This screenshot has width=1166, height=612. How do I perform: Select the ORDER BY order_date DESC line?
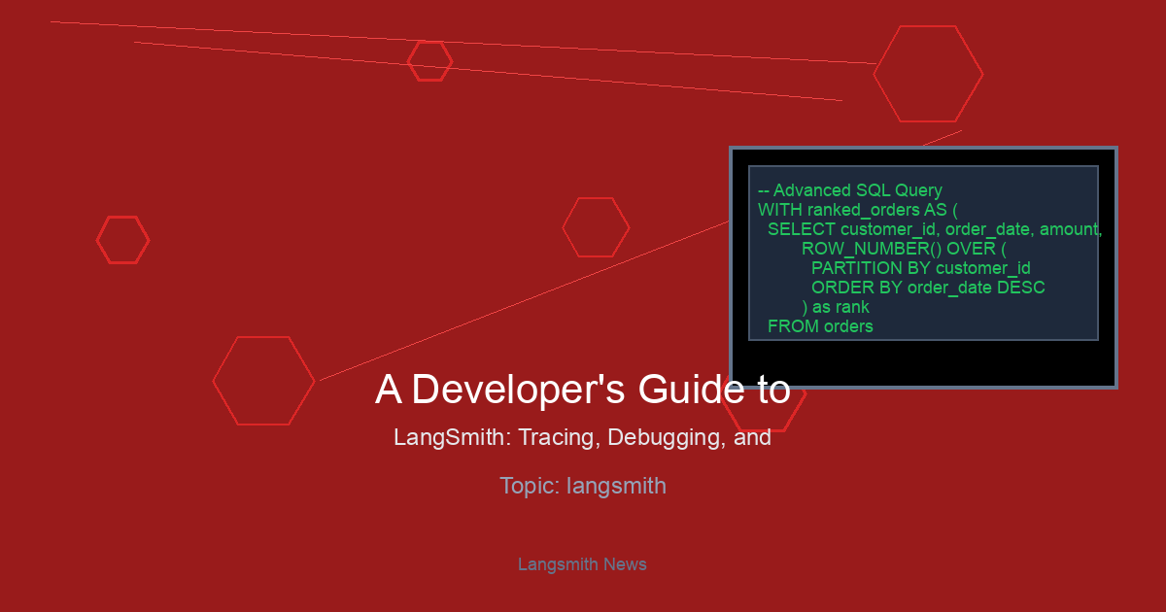(927, 288)
